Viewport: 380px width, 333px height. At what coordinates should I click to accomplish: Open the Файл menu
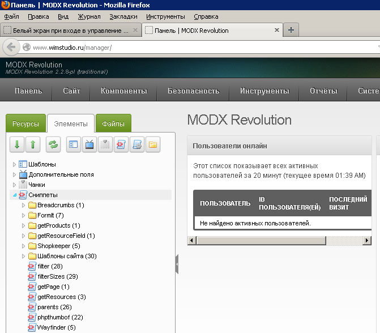[x=11, y=16]
